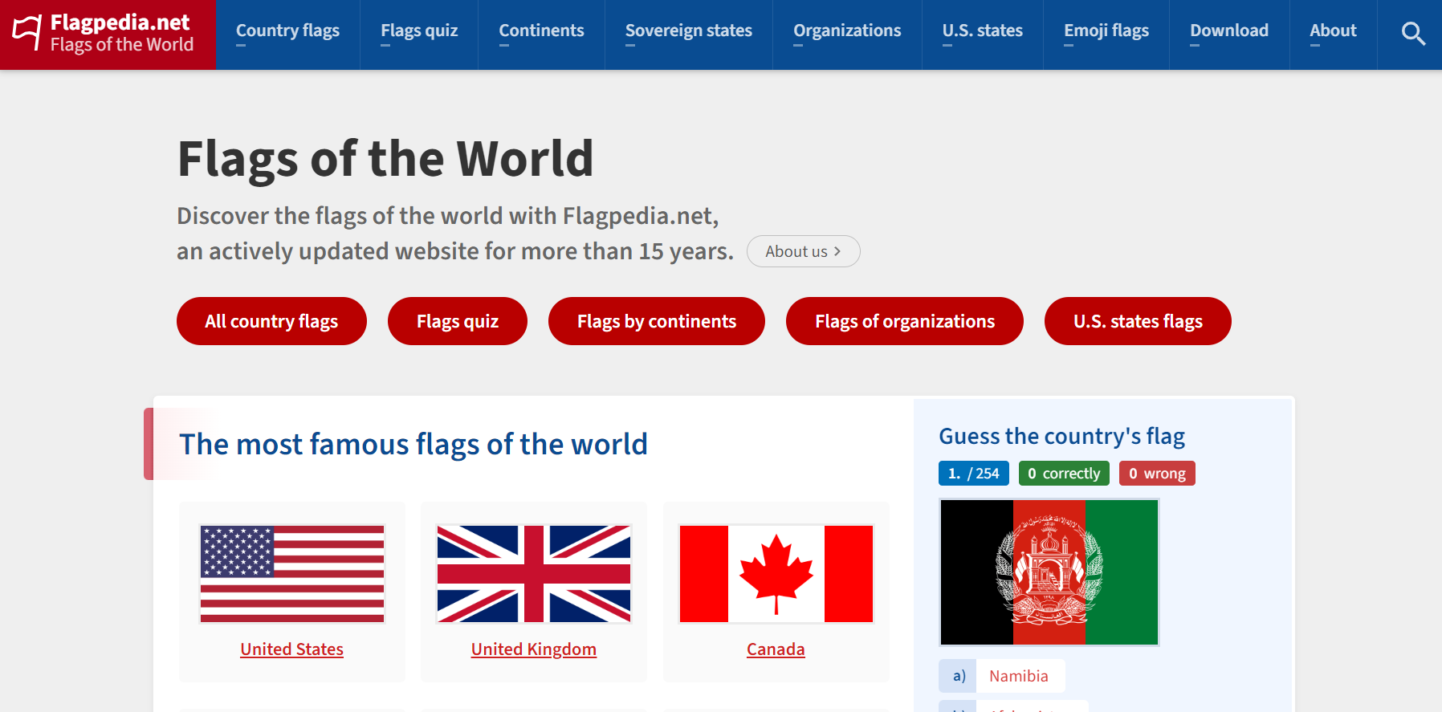Click Flags by continents button
The image size is (1442, 712).
(657, 321)
